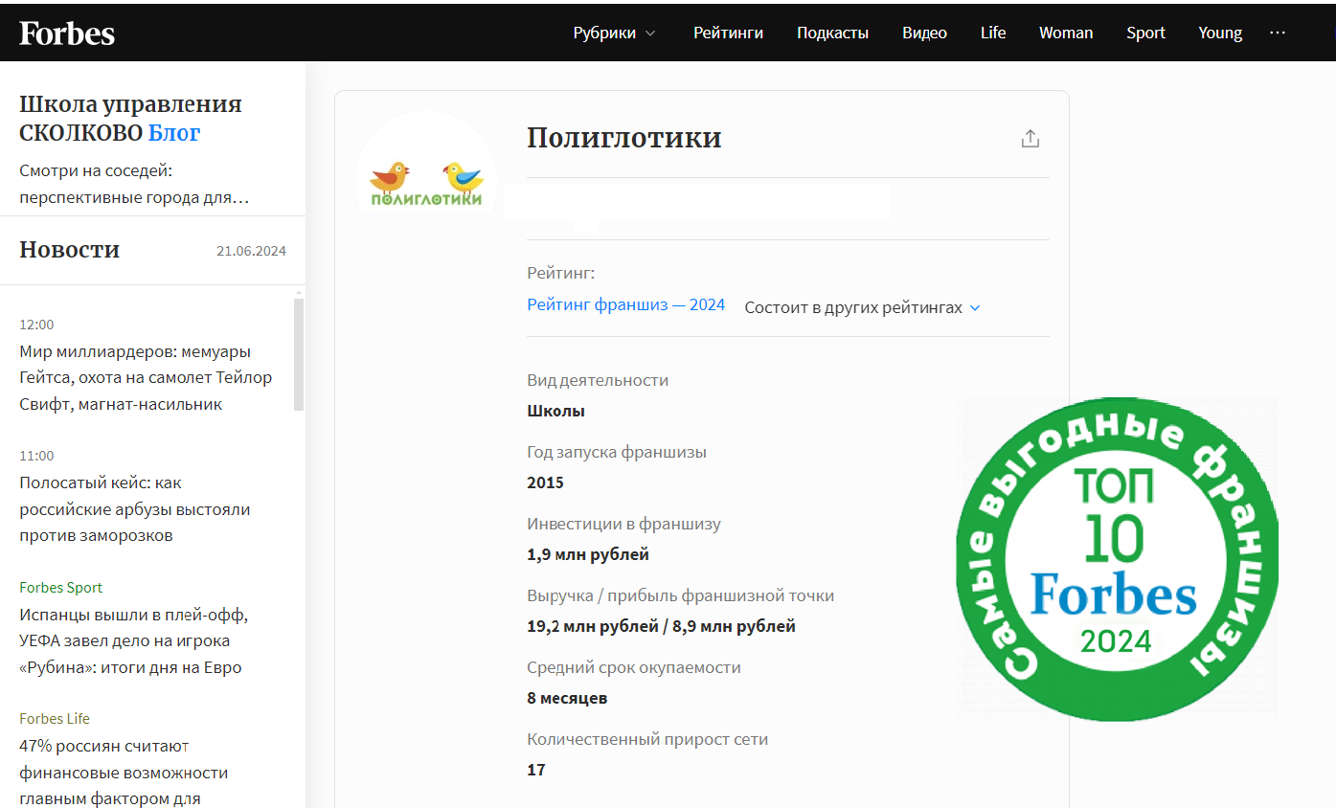Select the value 17 under Количественный прирост сети
The width and height of the screenshot is (1336, 808).
coord(536,770)
